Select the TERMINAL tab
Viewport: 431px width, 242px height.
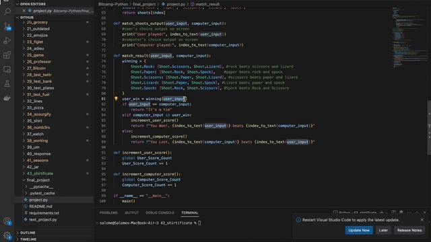pyautogui.click(x=190, y=213)
